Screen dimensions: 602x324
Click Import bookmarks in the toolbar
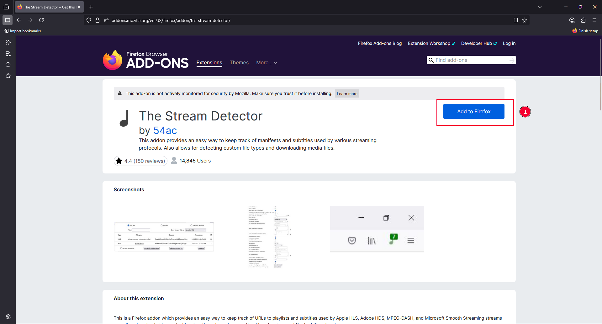tap(24, 31)
